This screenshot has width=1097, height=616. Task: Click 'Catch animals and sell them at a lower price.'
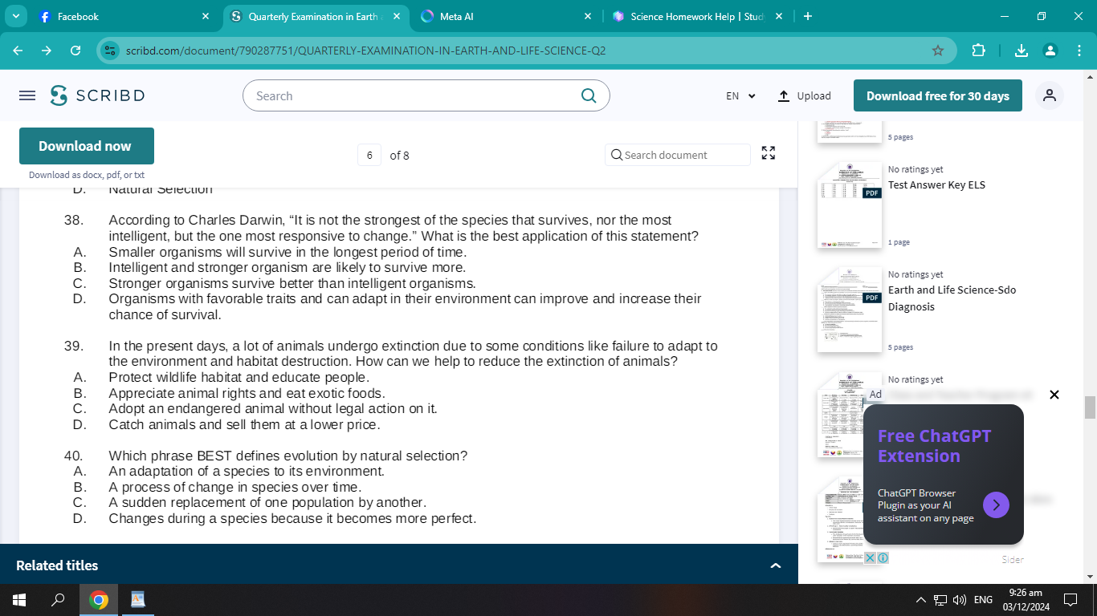(244, 424)
